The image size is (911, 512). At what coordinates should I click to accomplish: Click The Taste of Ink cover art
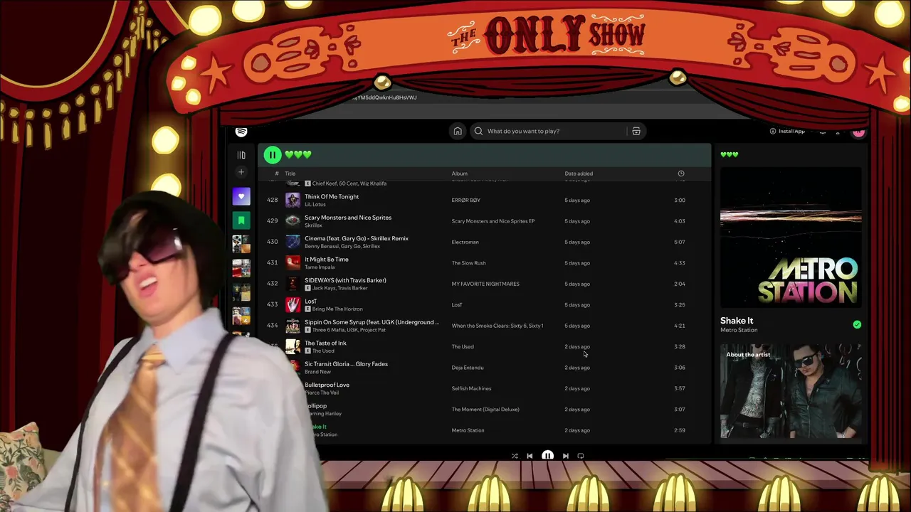tap(293, 346)
